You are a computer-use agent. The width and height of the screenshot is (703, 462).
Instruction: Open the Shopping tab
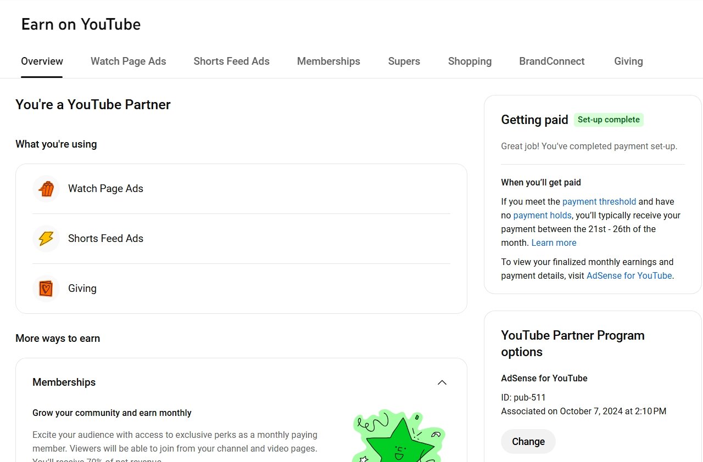pos(470,61)
